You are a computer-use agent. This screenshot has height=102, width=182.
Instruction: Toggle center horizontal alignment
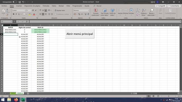(43, 14)
